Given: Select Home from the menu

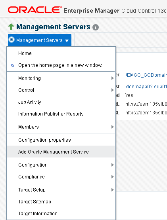Looking at the screenshot, I should pos(61,53).
